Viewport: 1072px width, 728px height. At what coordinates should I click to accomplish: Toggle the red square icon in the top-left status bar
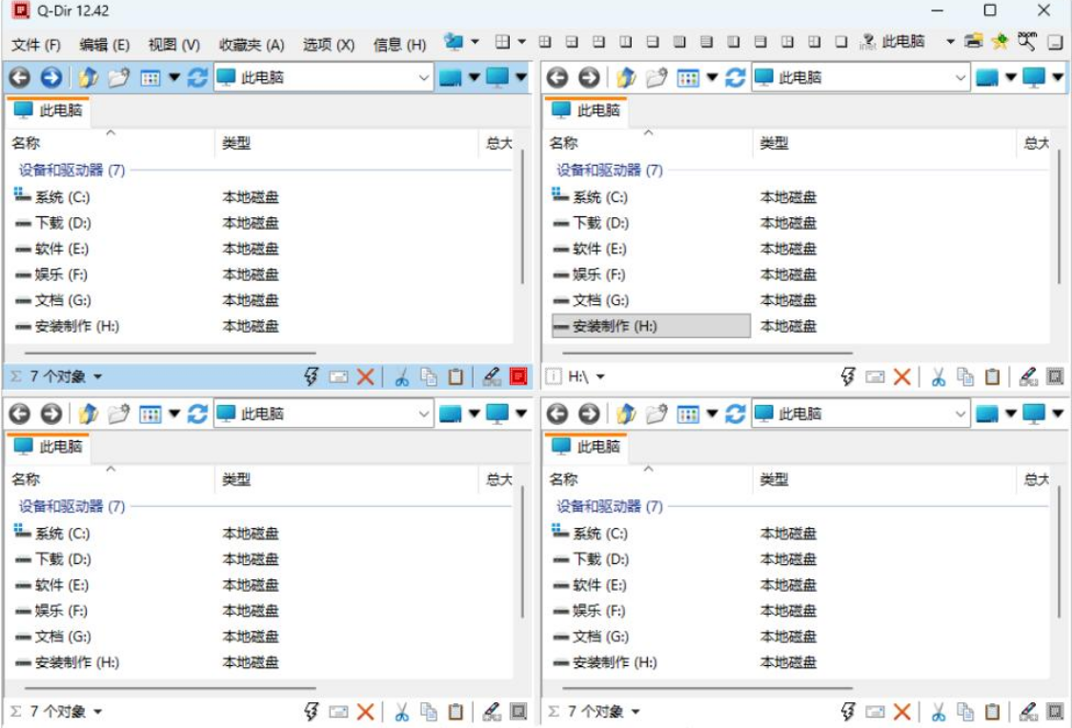coord(519,376)
